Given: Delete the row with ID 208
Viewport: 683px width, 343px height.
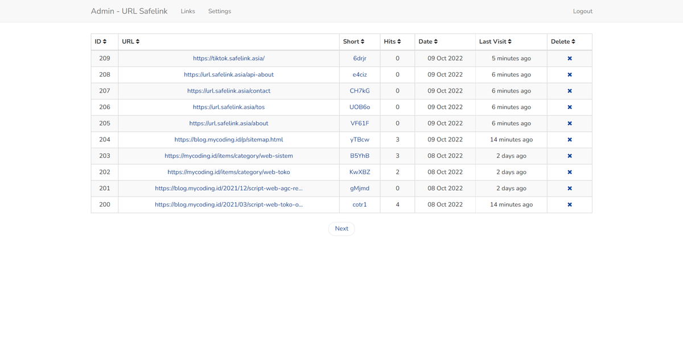Looking at the screenshot, I should point(570,75).
